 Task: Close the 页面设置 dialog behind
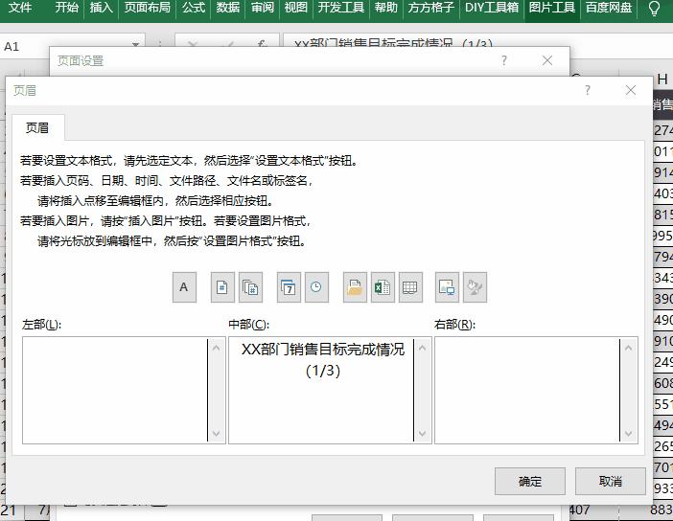pos(547,60)
